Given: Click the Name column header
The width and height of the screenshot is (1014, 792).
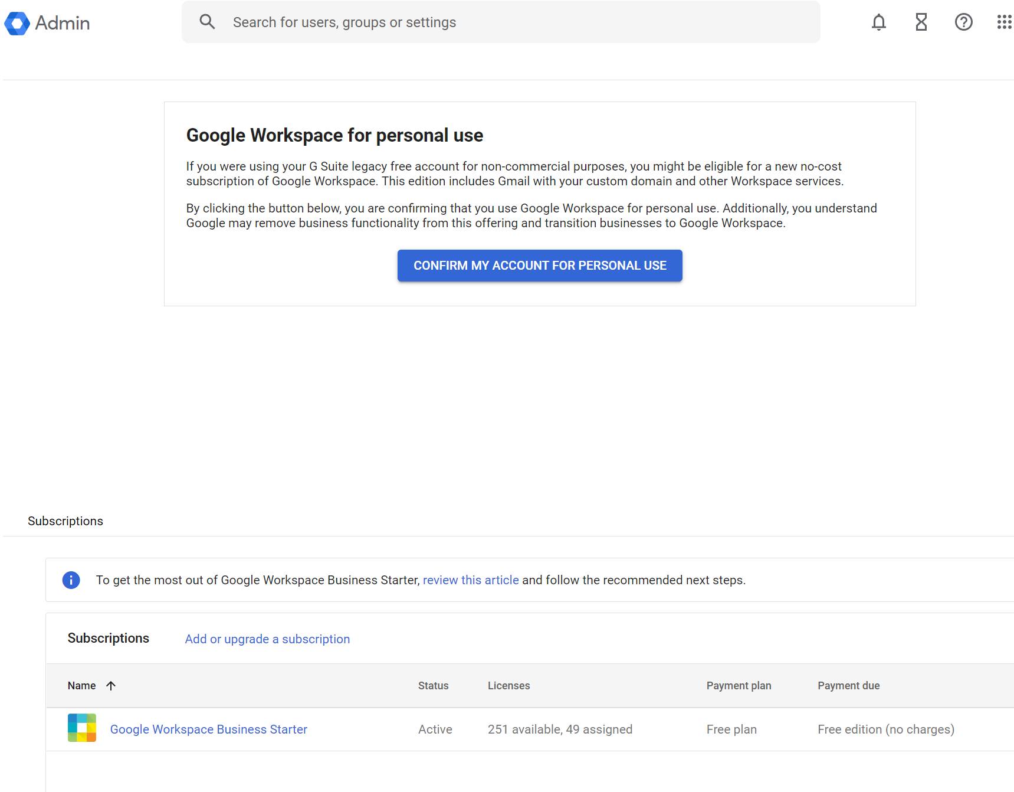Looking at the screenshot, I should tap(81, 686).
